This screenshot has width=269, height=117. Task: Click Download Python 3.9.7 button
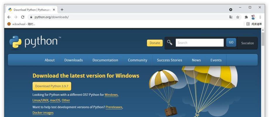click(52, 86)
